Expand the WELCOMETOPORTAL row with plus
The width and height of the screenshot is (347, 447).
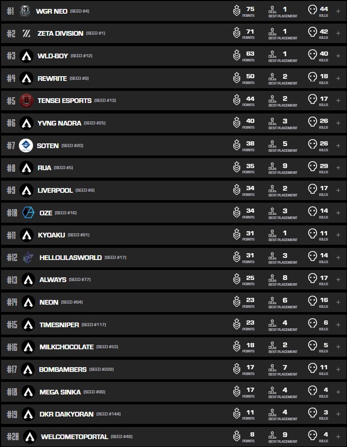click(x=338, y=436)
